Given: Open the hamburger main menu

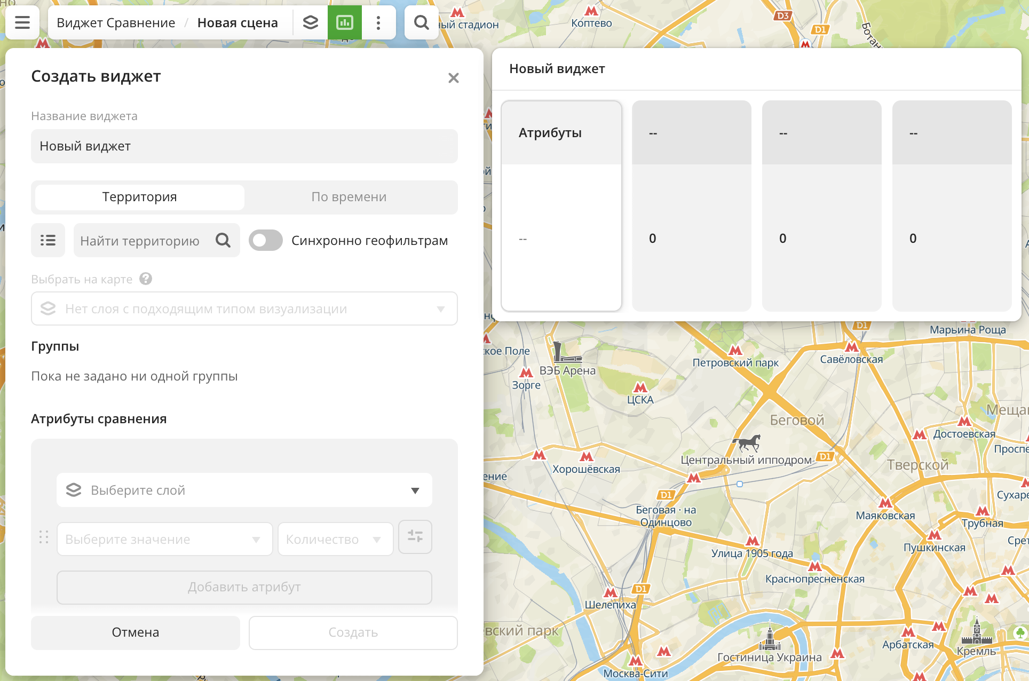Looking at the screenshot, I should (22, 22).
